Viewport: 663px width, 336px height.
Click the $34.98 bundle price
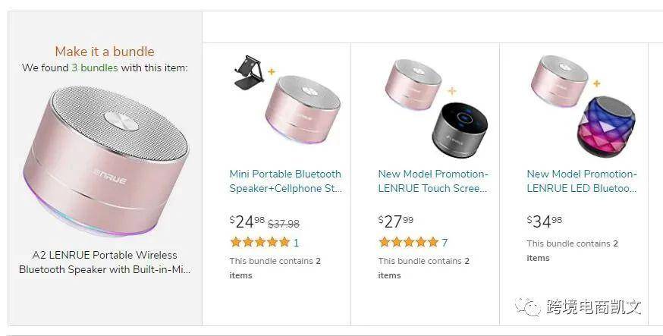[545, 221]
